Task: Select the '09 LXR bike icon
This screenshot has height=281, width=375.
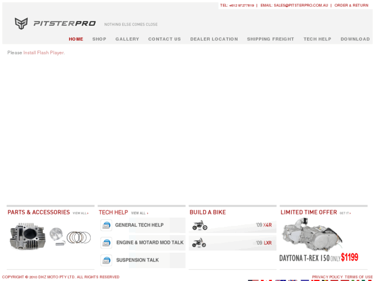Action: (x=199, y=242)
